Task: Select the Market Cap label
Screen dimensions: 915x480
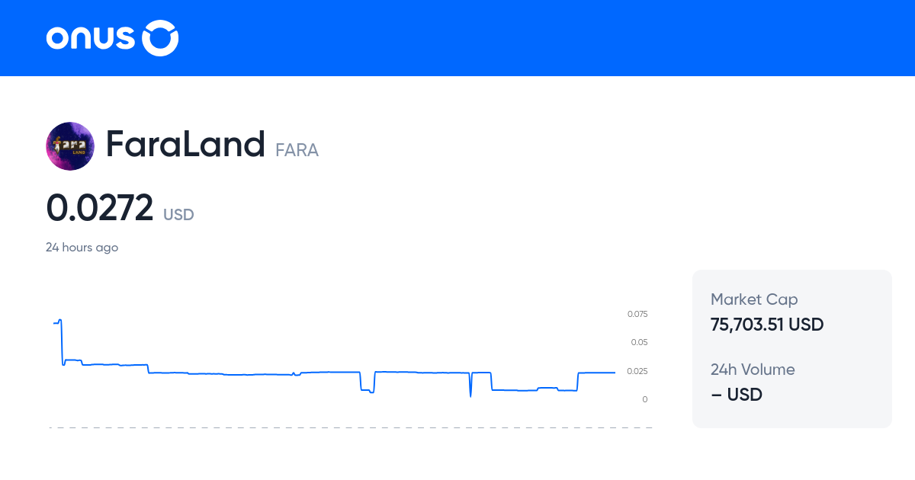Action: click(x=754, y=299)
